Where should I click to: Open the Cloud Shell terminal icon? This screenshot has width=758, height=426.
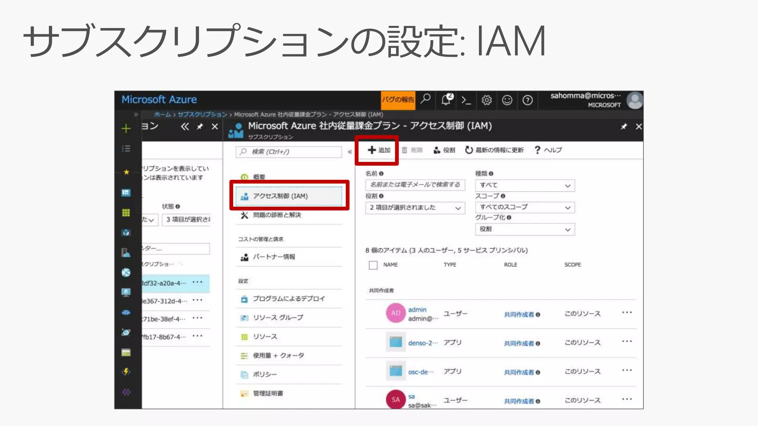466,100
